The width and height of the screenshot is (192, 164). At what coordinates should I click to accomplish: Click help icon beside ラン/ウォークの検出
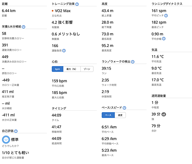[x=133, y=62]
